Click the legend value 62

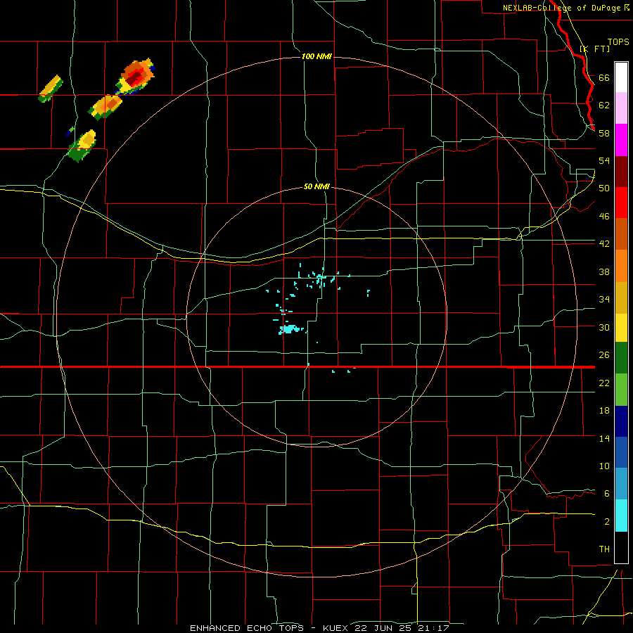click(x=604, y=105)
